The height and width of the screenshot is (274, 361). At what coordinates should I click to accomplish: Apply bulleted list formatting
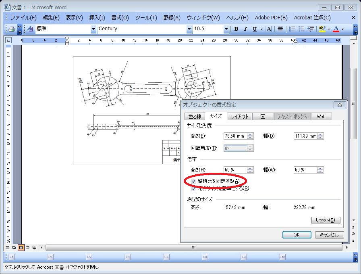tap(301, 29)
